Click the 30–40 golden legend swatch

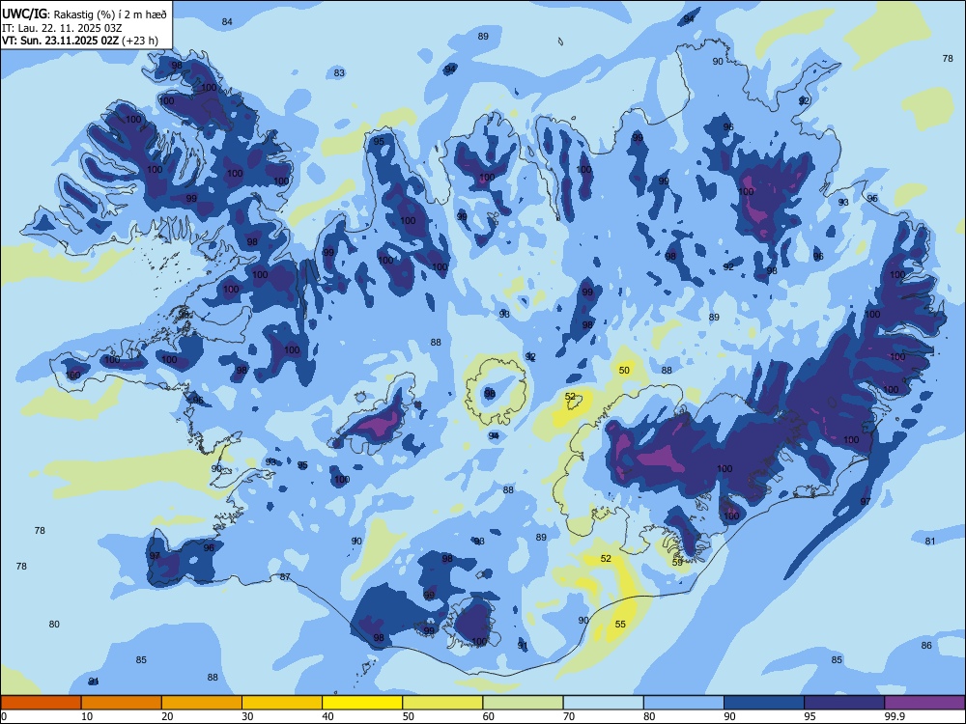(282, 703)
